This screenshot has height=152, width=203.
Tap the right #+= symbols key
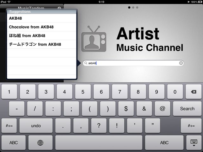pos(191,126)
